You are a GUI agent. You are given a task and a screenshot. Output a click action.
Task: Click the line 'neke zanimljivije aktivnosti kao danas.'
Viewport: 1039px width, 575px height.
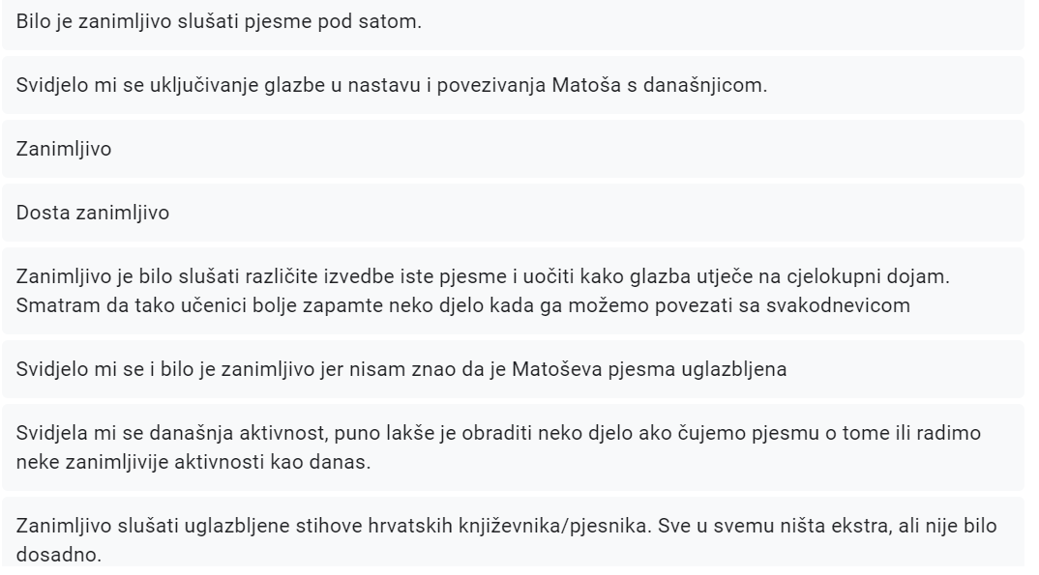193,462
